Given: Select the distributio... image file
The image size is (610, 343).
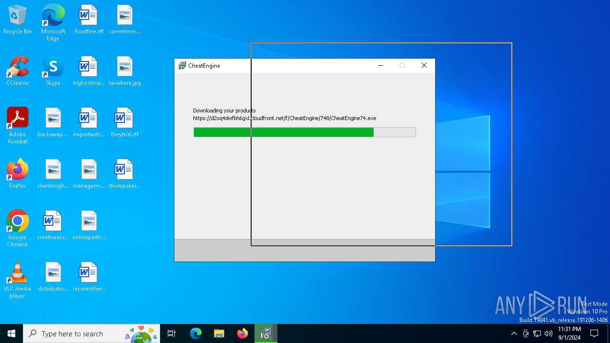Looking at the screenshot, I should [53, 277].
